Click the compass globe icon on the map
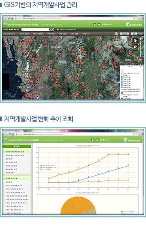Viewport: 146px width, 227px height. 135,41
